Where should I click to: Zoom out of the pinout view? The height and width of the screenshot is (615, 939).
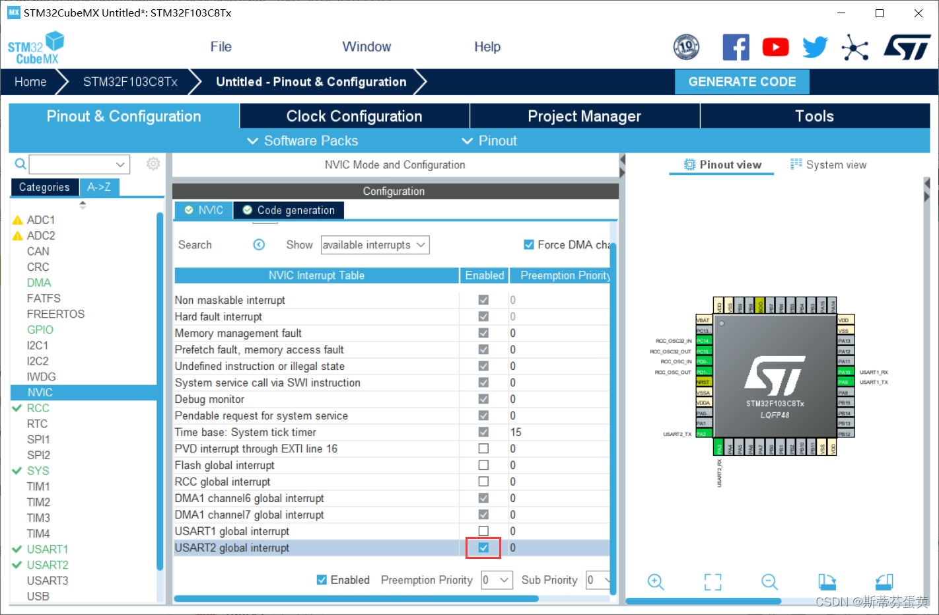tap(769, 581)
